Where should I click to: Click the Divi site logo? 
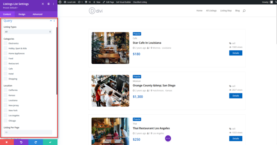click(x=96, y=11)
